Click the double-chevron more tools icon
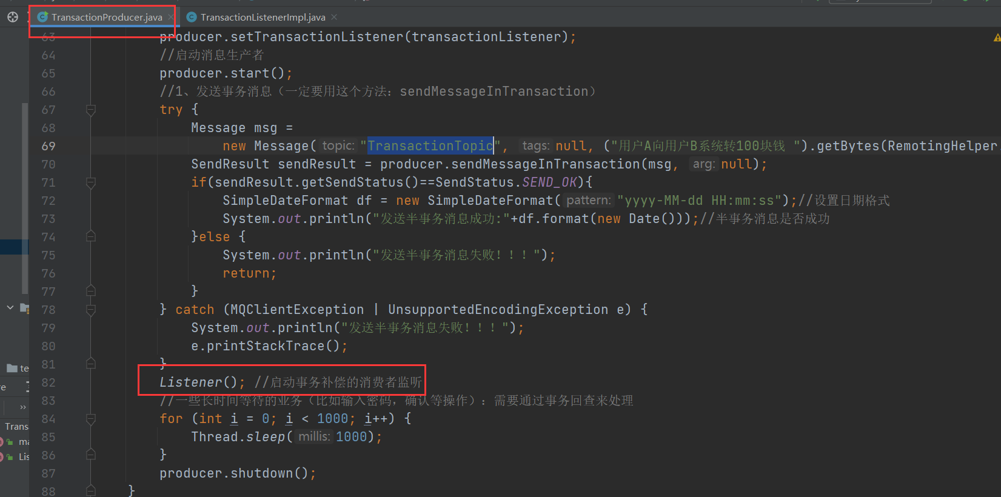 23,407
